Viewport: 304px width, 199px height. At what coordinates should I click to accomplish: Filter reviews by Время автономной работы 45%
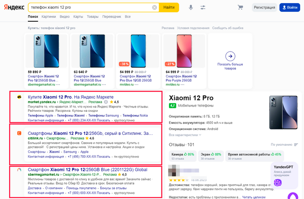(x=254, y=156)
